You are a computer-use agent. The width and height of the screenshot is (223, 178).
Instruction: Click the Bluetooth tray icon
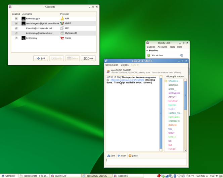click(175, 176)
